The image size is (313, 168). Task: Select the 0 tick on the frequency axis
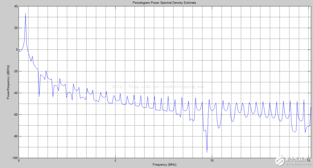pyautogui.click(x=19, y=161)
